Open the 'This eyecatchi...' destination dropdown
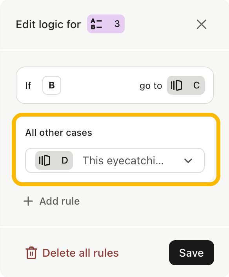 pyautogui.click(x=115, y=160)
